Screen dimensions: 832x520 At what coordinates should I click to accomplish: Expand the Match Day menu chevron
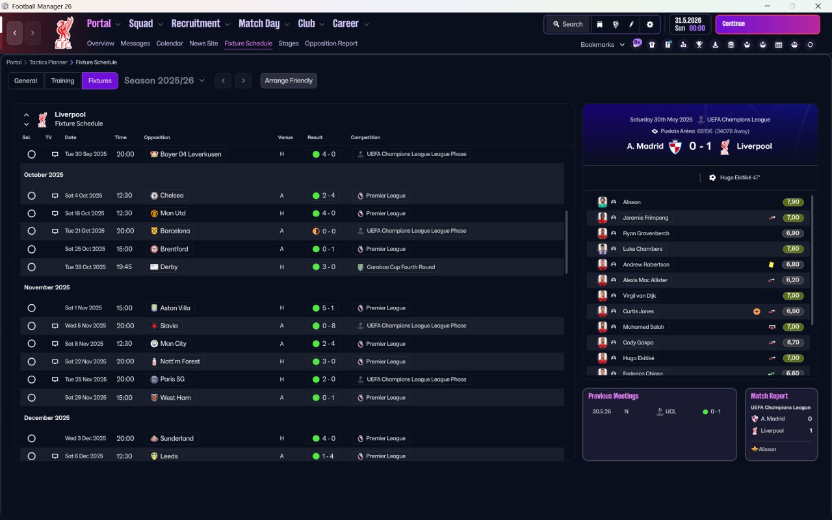[287, 24]
